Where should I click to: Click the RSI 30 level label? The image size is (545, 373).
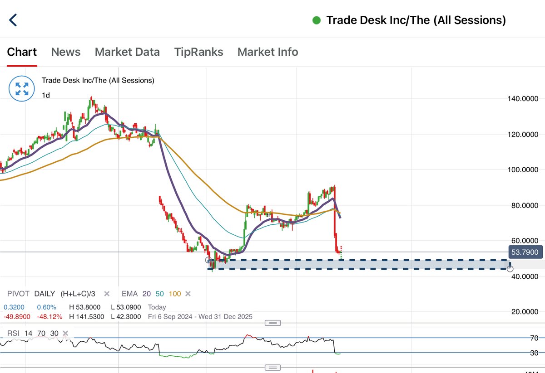point(534,353)
